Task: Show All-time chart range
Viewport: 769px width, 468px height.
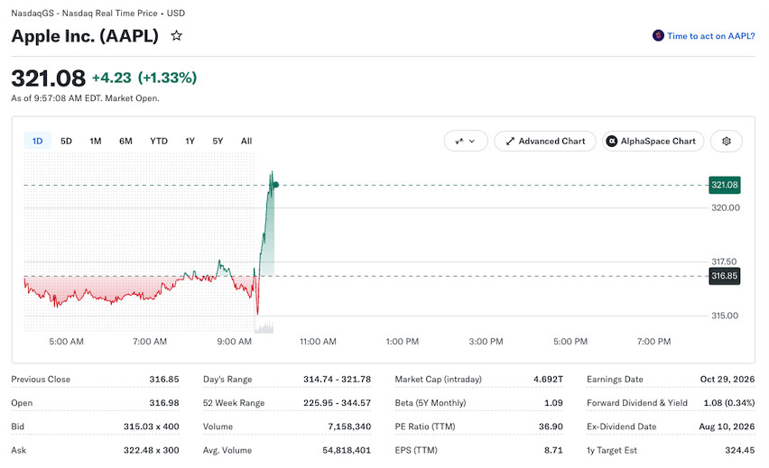Action: point(246,142)
